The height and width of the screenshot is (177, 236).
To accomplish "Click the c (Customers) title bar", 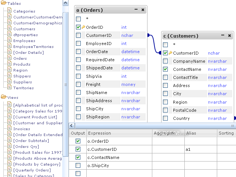I will [x=198, y=36].
